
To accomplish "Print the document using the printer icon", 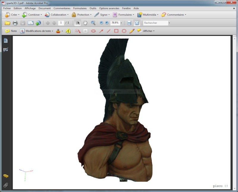I will point(15,23).
